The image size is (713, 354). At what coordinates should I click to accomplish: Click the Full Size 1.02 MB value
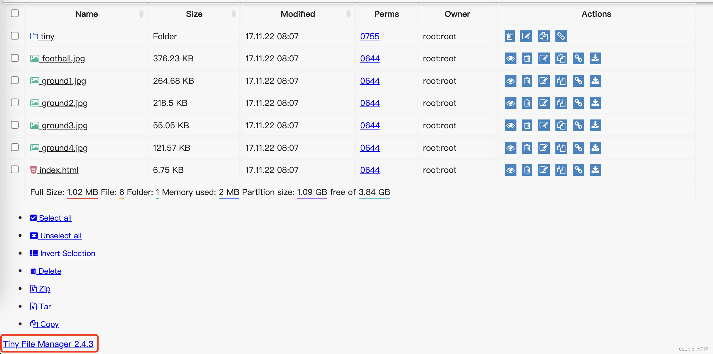point(83,192)
